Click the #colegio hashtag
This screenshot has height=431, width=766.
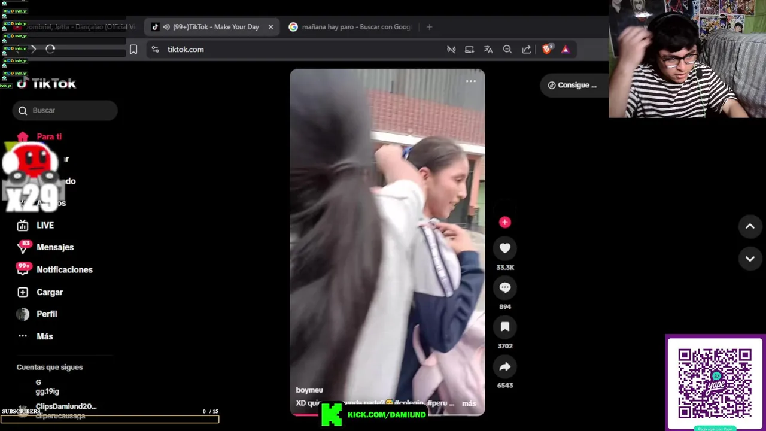click(409, 403)
